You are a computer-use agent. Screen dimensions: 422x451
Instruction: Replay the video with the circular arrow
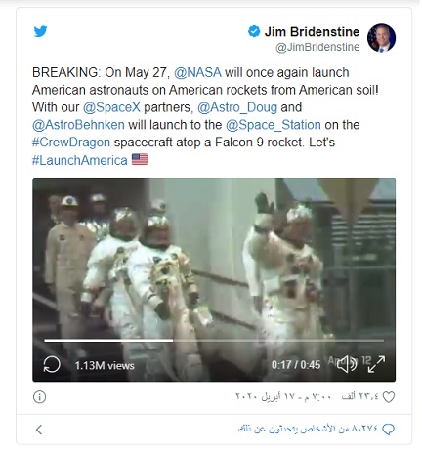[x=52, y=364]
